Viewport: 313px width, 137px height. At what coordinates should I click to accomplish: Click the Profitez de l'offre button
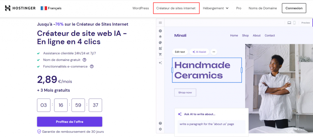point(69,122)
